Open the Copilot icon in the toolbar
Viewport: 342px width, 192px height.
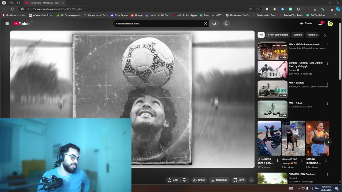[x=338, y=9]
